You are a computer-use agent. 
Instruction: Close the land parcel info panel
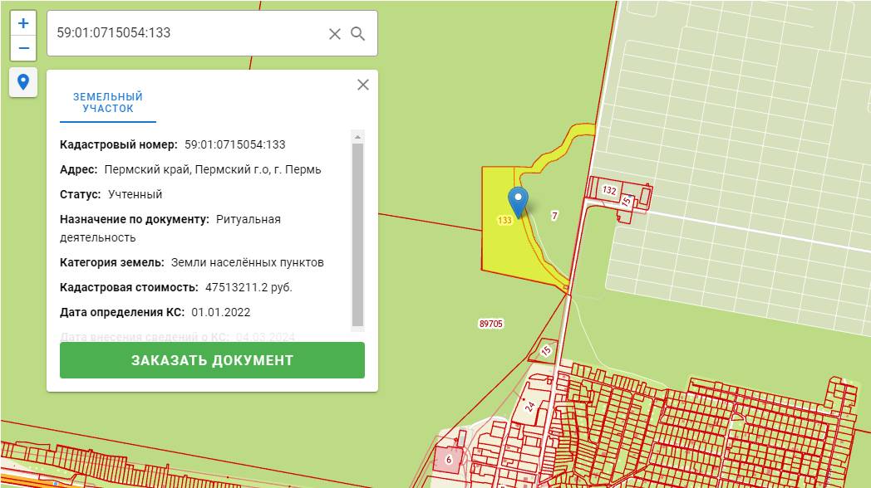click(x=362, y=85)
